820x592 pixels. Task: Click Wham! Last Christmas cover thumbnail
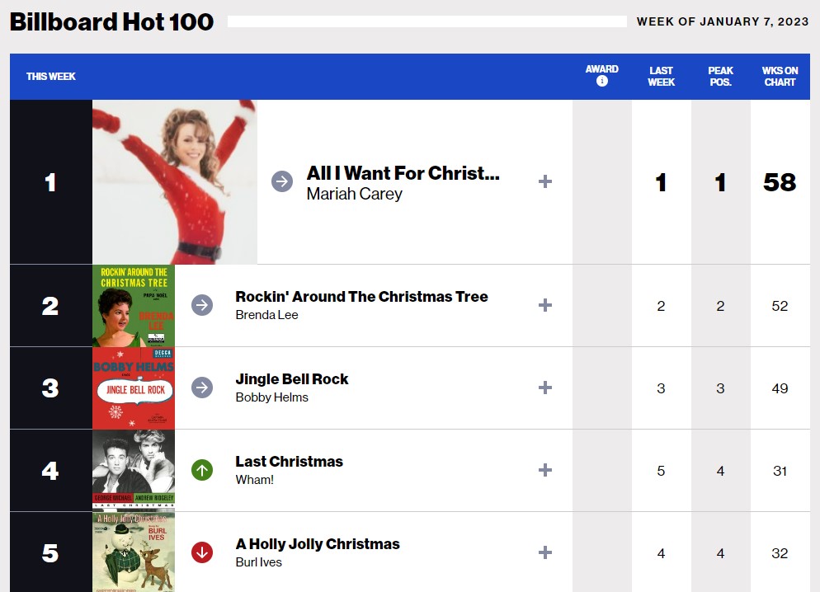click(x=134, y=470)
